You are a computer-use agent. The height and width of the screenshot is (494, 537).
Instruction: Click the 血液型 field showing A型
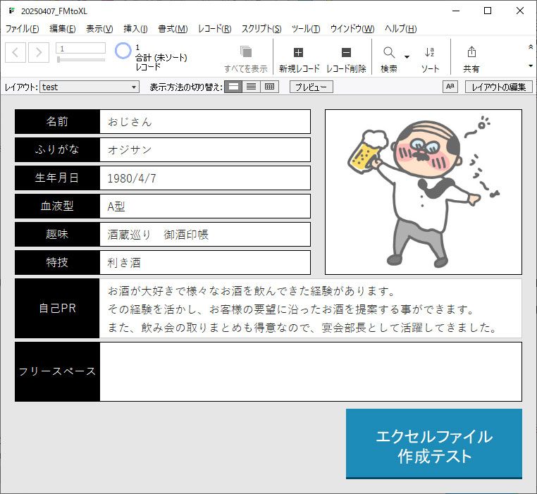coord(205,206)
